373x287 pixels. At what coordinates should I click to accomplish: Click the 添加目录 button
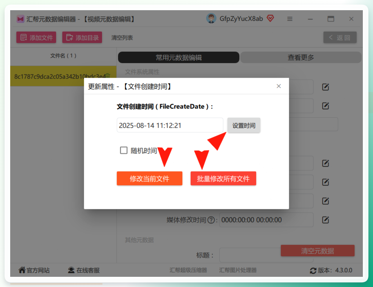82,37
